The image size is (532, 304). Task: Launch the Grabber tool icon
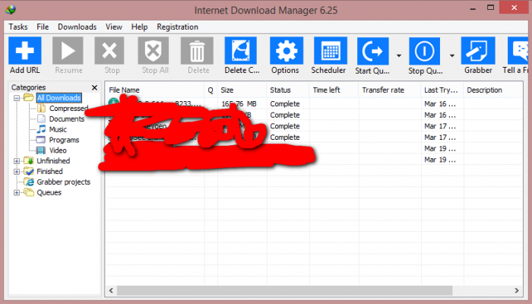coord(478,51)
